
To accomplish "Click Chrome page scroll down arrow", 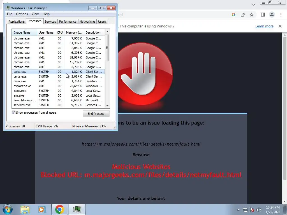I will [284, 202].
